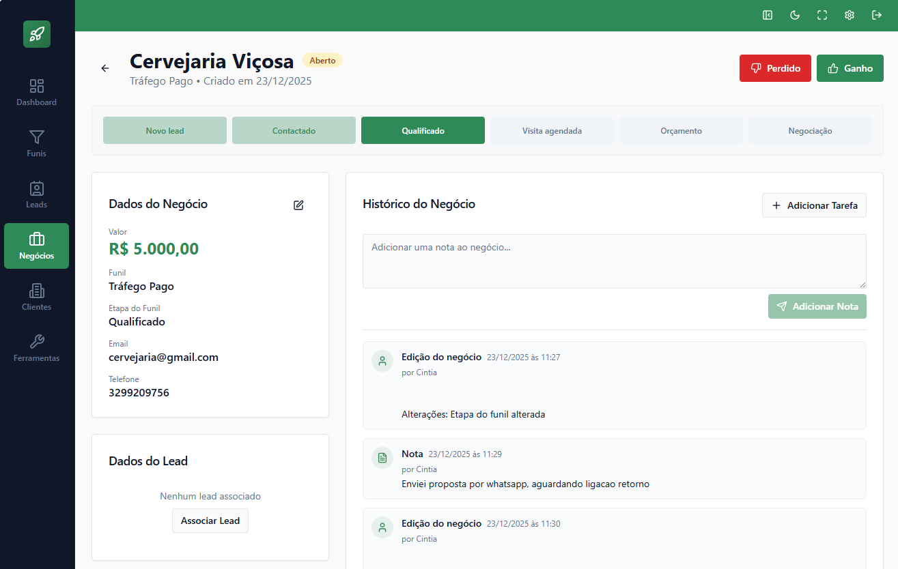Mark deal as Perdido
Screen dimensions: 898x569
click(775, 68)
